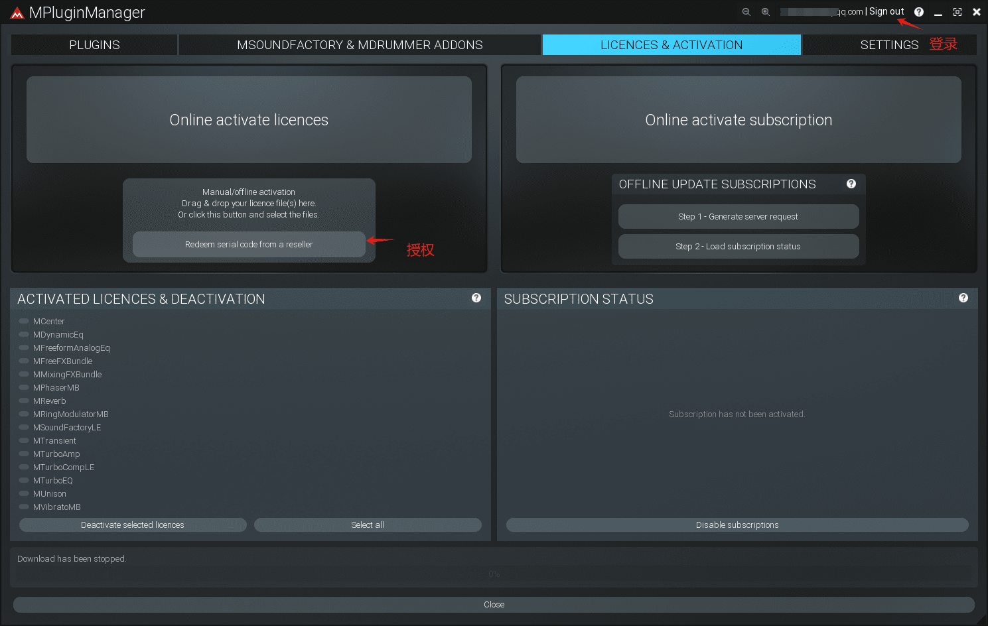
Task: Toggle the MTransient licence selection
Action: pyautogui.click(x=24, y=440)
